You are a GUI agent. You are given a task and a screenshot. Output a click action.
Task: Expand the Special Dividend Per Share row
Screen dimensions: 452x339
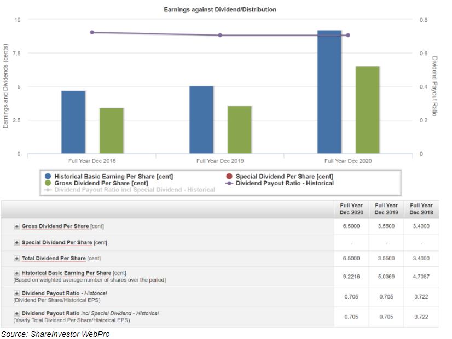[x=17, y=242]
